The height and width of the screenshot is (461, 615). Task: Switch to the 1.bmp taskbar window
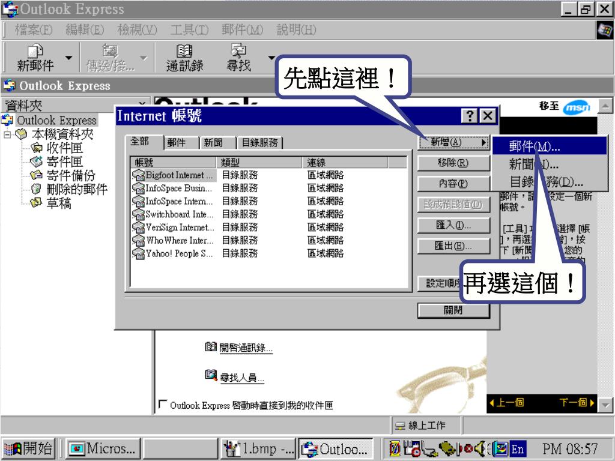pos(258,448)
